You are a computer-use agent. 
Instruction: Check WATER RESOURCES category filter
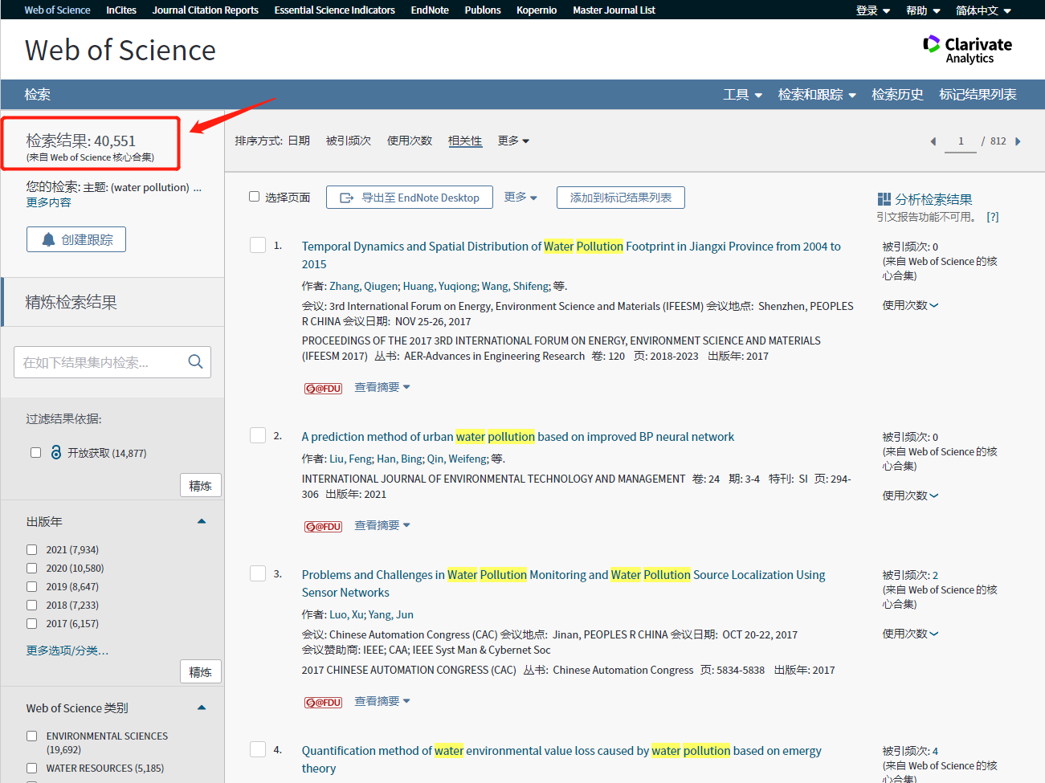point(32,768)
